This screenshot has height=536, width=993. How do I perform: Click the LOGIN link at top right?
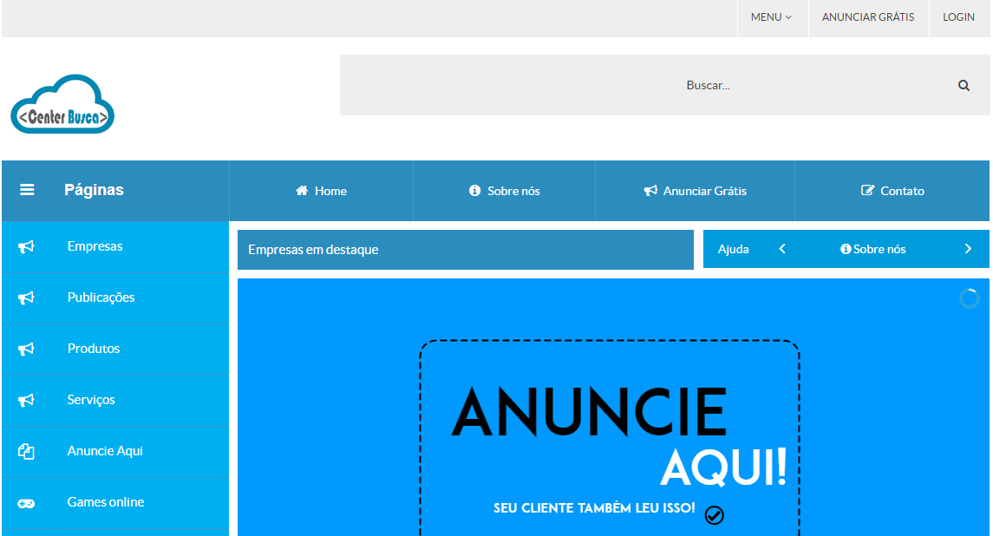click(x=958, y=17)
